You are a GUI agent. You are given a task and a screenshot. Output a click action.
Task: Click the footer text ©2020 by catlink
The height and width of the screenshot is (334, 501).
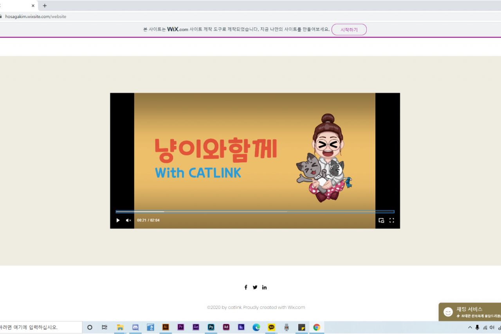point(224,307)
